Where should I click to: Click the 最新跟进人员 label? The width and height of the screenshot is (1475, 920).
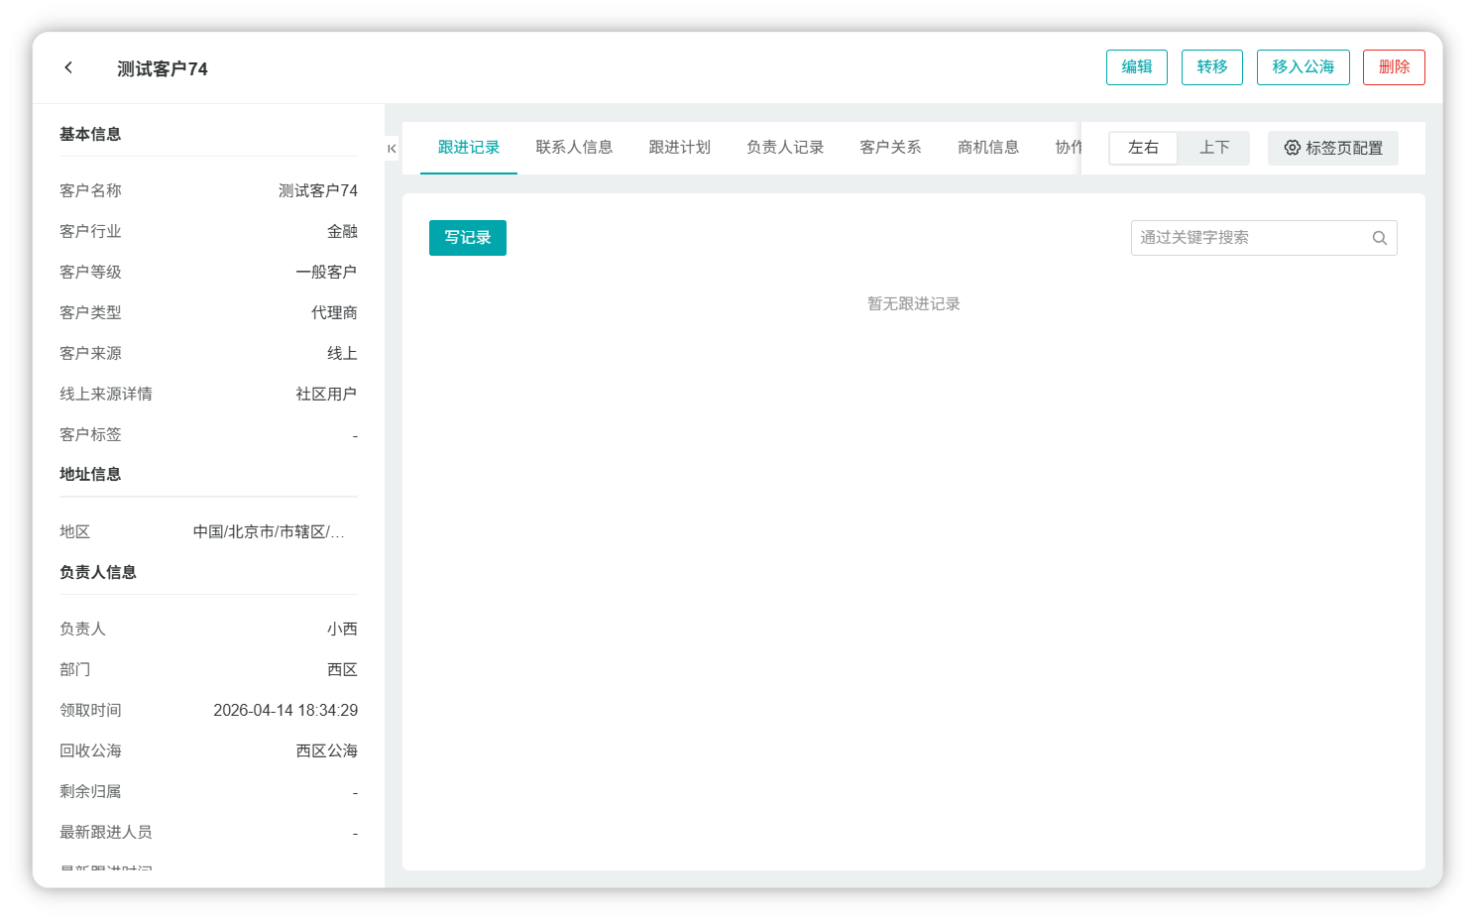coord(106,832)
